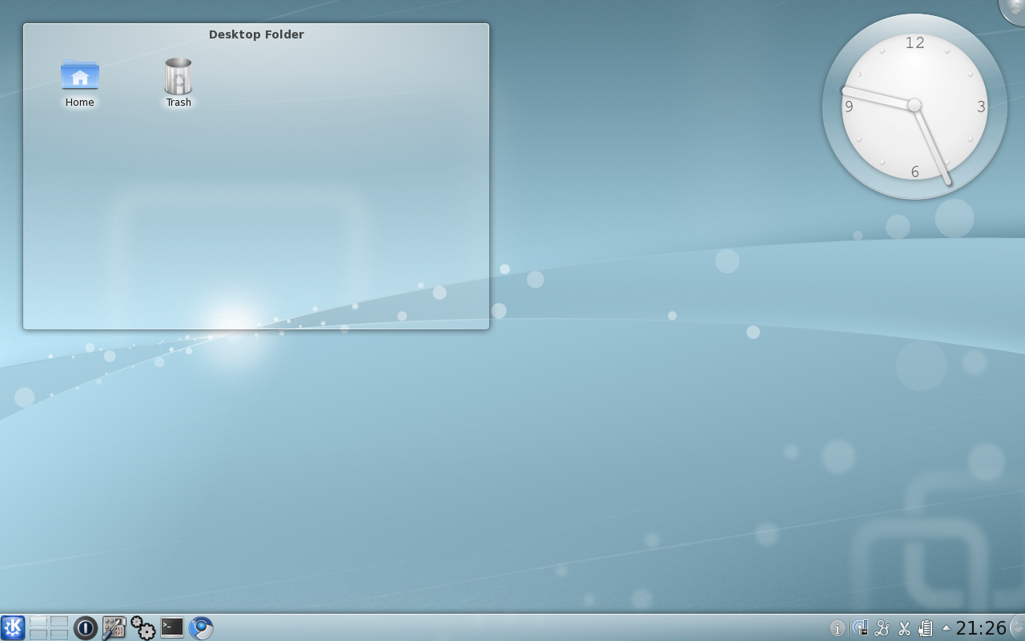Image resolution: width=1025 pixels, height=641 pixels.
Task: Open the Konsole terminal launcher
Action: pos(172,627)
